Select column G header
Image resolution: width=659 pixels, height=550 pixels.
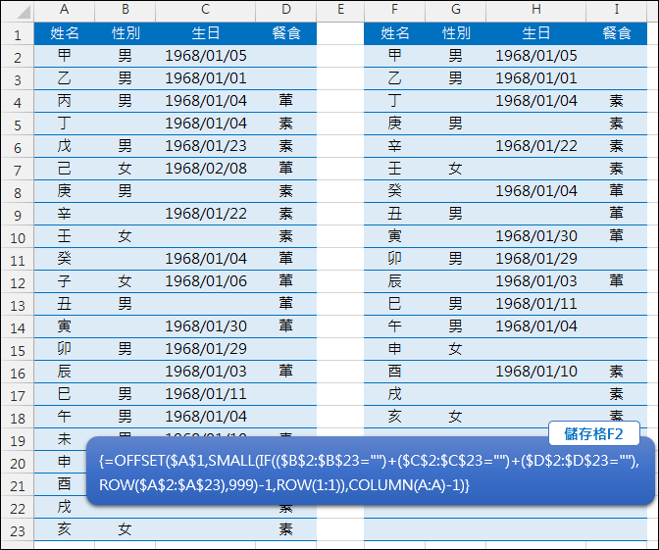point(456,10)
